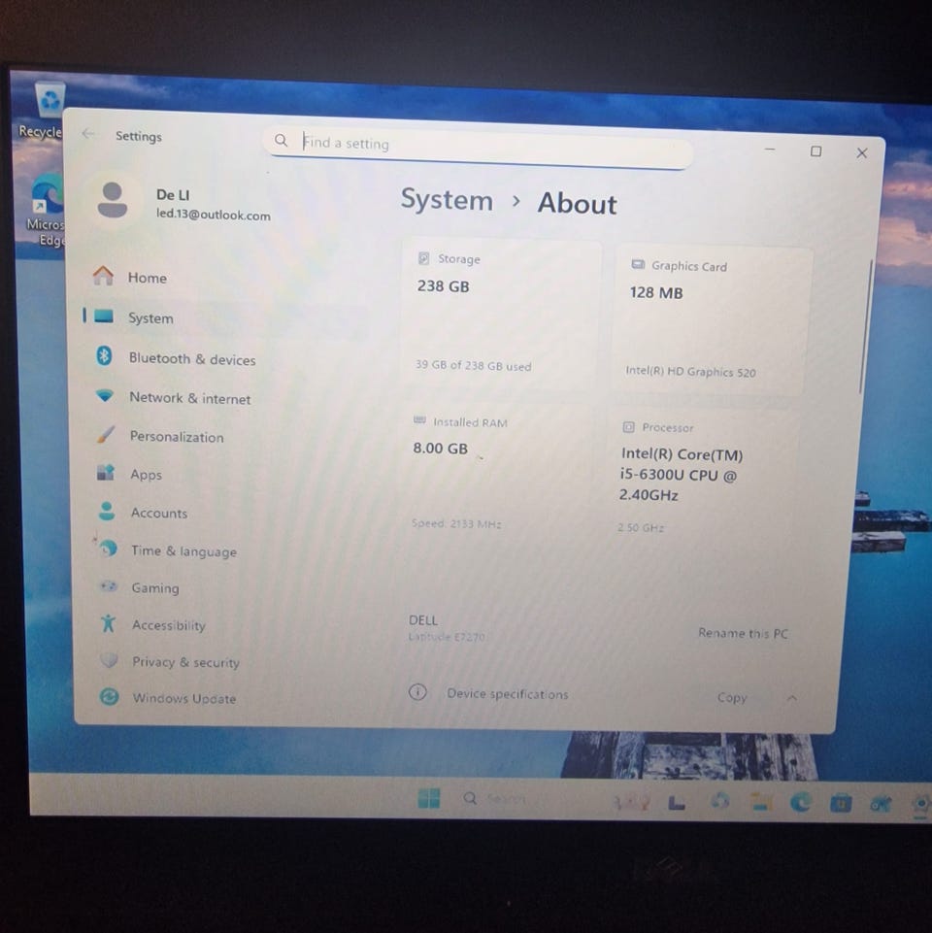Open the Windows Start button

(x=428, y=798)
